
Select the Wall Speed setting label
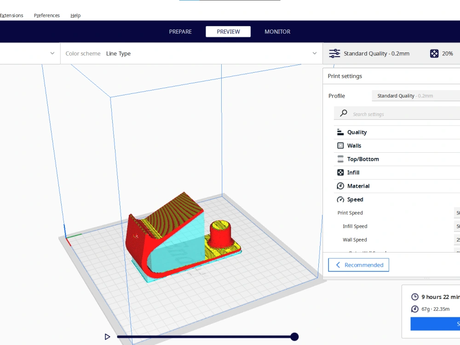355,240
